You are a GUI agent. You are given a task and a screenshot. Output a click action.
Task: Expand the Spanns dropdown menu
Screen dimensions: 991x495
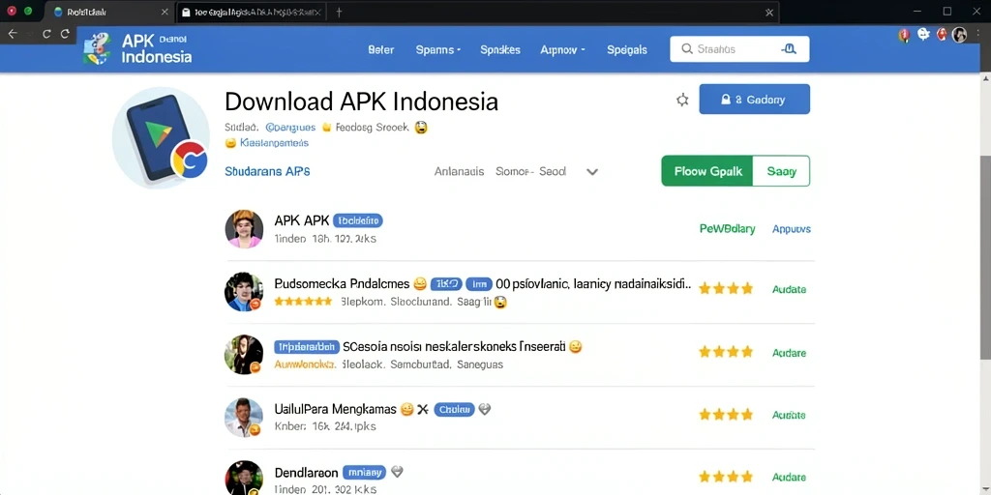coord(438,50)
